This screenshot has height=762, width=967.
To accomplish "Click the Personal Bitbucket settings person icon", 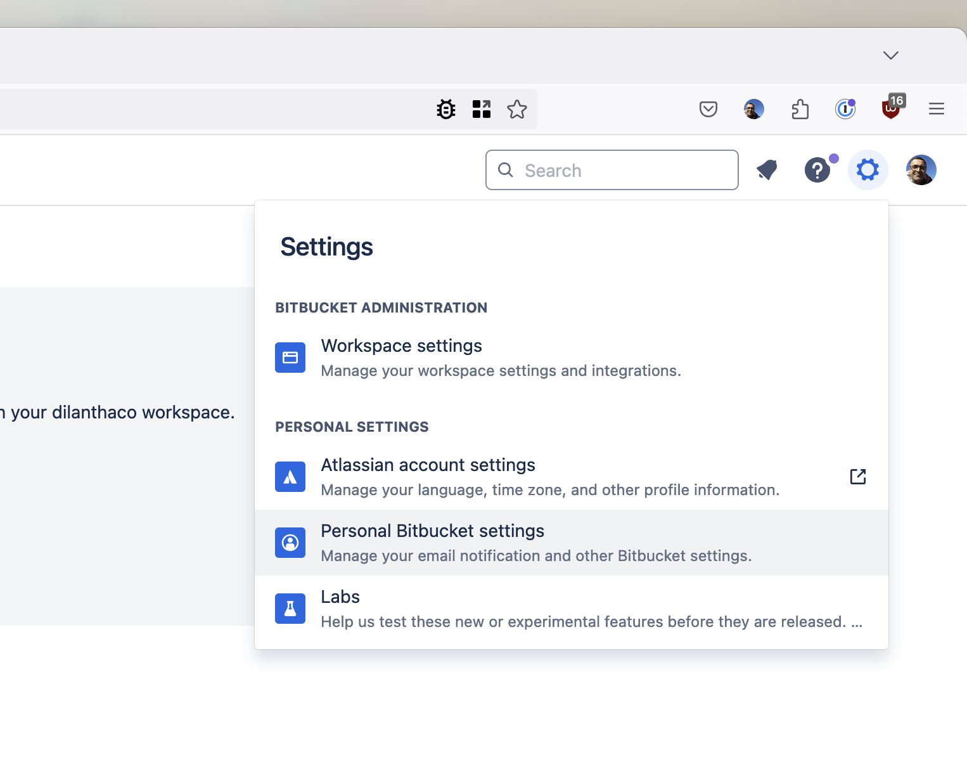I will point(290,543).
